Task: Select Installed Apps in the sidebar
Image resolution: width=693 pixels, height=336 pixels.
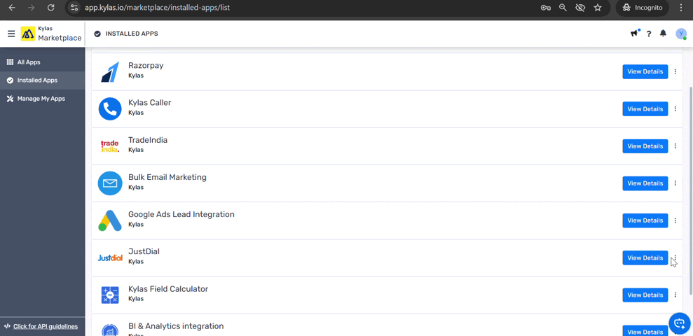Action: point(43,80)
